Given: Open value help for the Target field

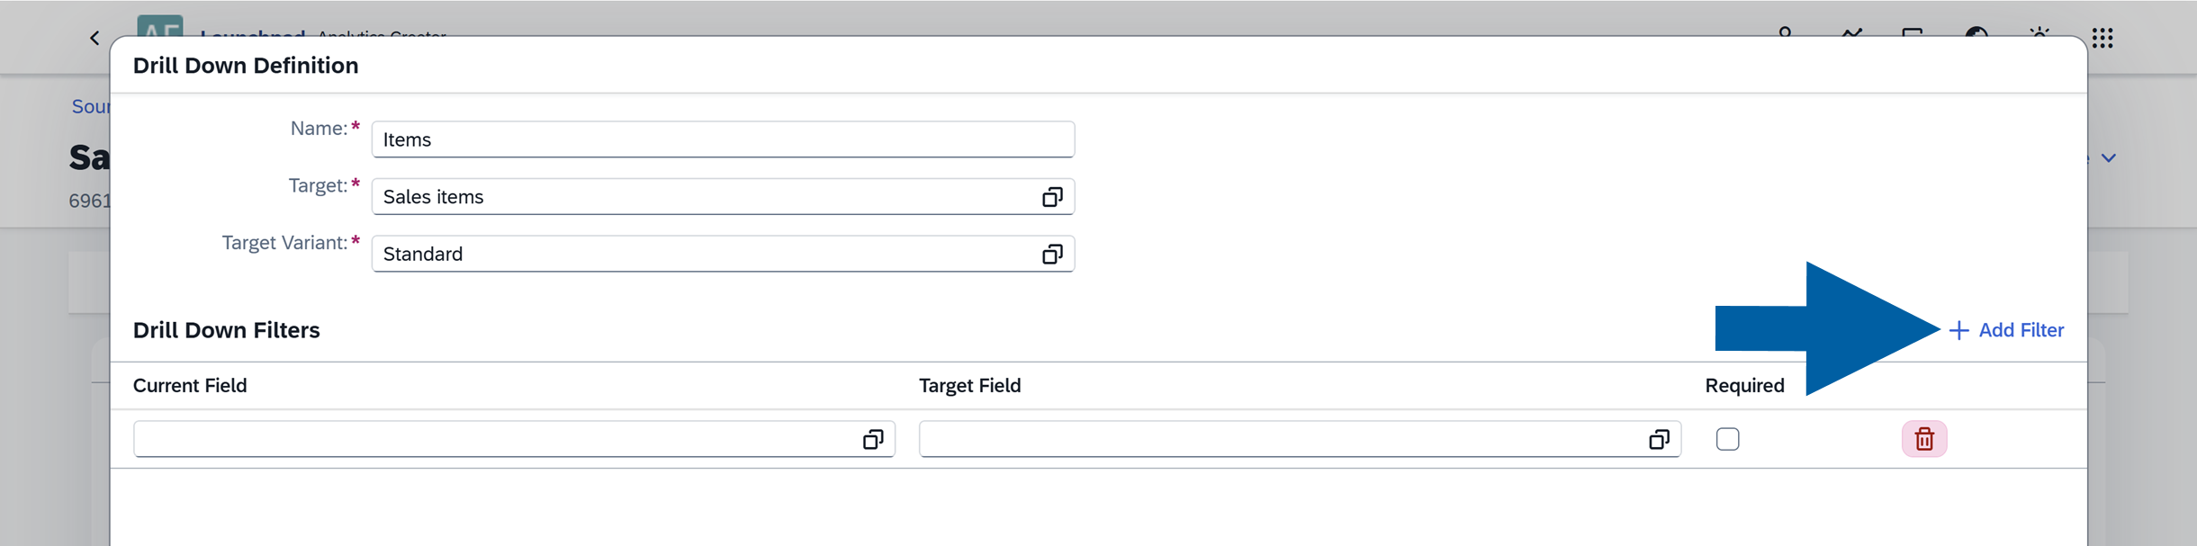Looking at the screenshot, I should coord(1051,196).
